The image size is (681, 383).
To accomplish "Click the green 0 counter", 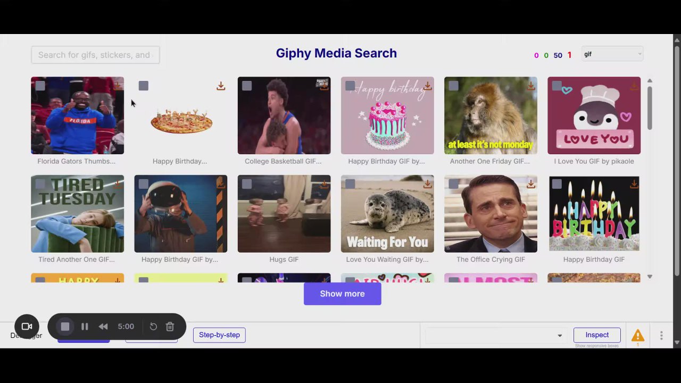I will point(546,55).
